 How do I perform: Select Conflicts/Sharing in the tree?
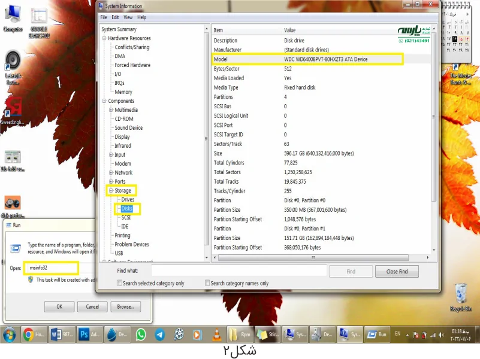[x=132, y=47]
